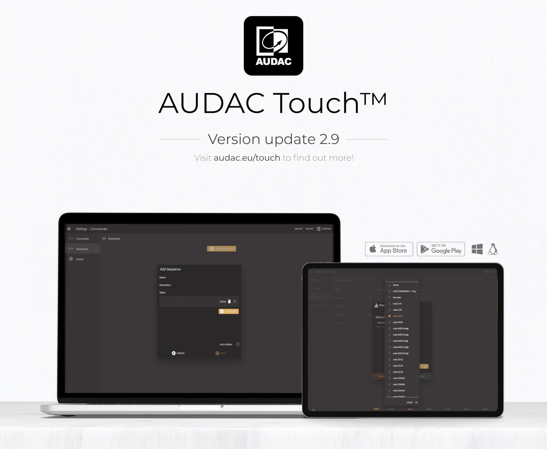The width and height of the screenshot is (547, 449).
Task: Open the Sequences tab
Action: 83,248
